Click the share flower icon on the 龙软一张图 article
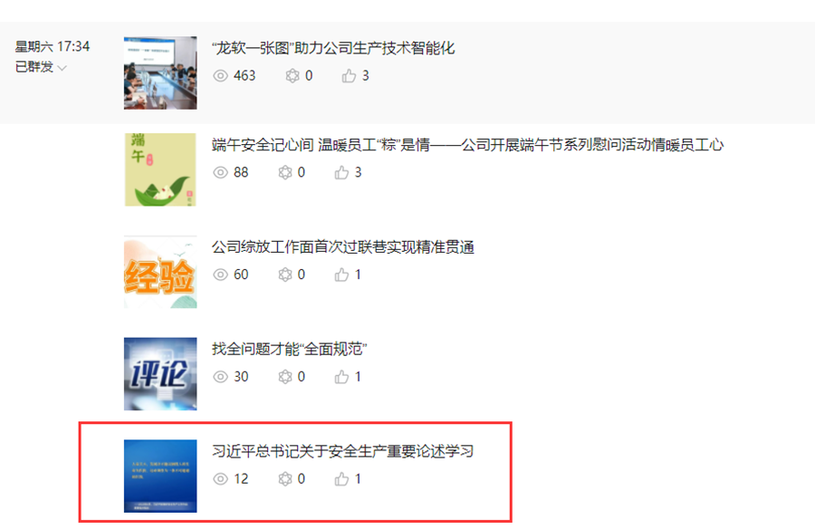The image size is (815, 530). point(292,76)
